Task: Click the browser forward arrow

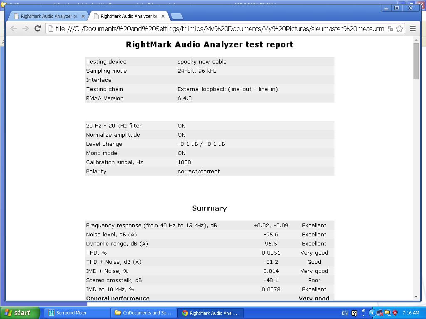Action: click(x=25, y=29)
